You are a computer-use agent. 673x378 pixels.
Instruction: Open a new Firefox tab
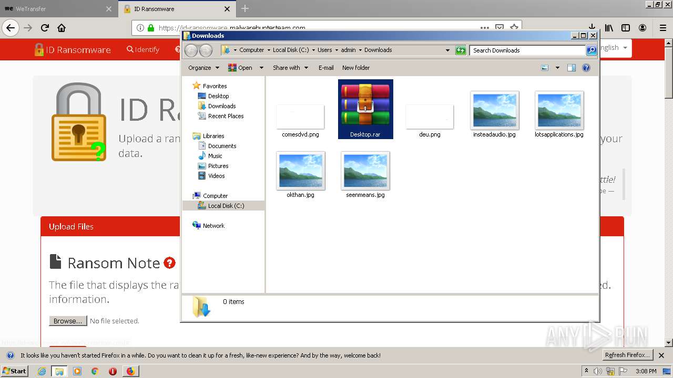244,8
